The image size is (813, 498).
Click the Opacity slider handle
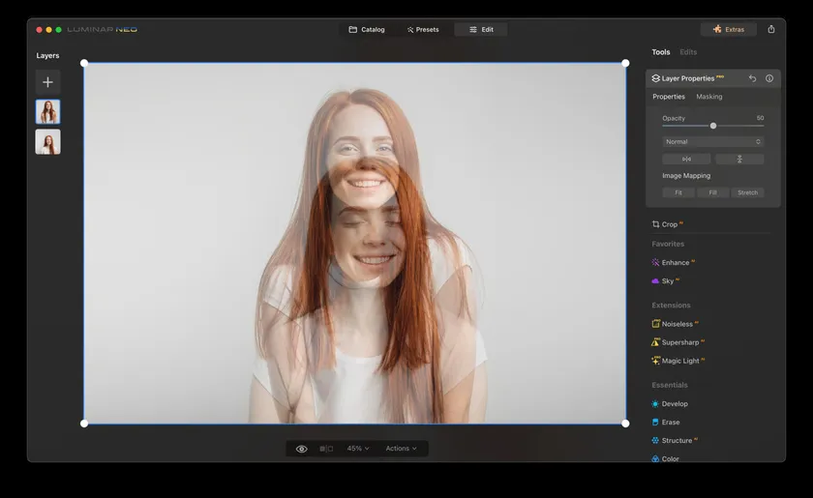click(x=713, y=126)
